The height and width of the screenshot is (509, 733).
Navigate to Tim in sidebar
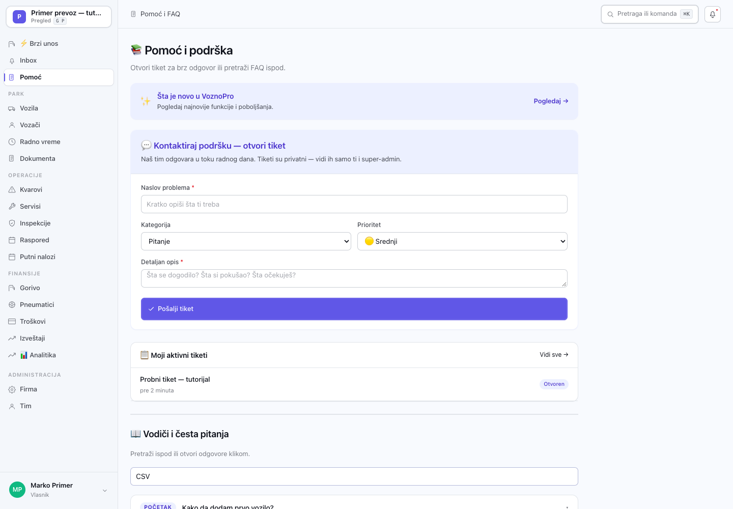tap(59, 406)
